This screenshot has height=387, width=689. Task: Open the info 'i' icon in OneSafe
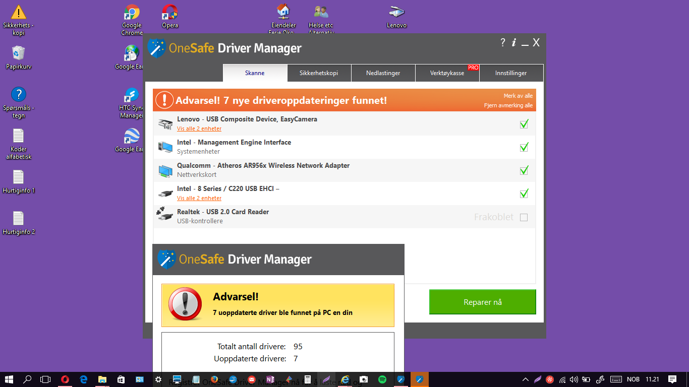(514, 43)
